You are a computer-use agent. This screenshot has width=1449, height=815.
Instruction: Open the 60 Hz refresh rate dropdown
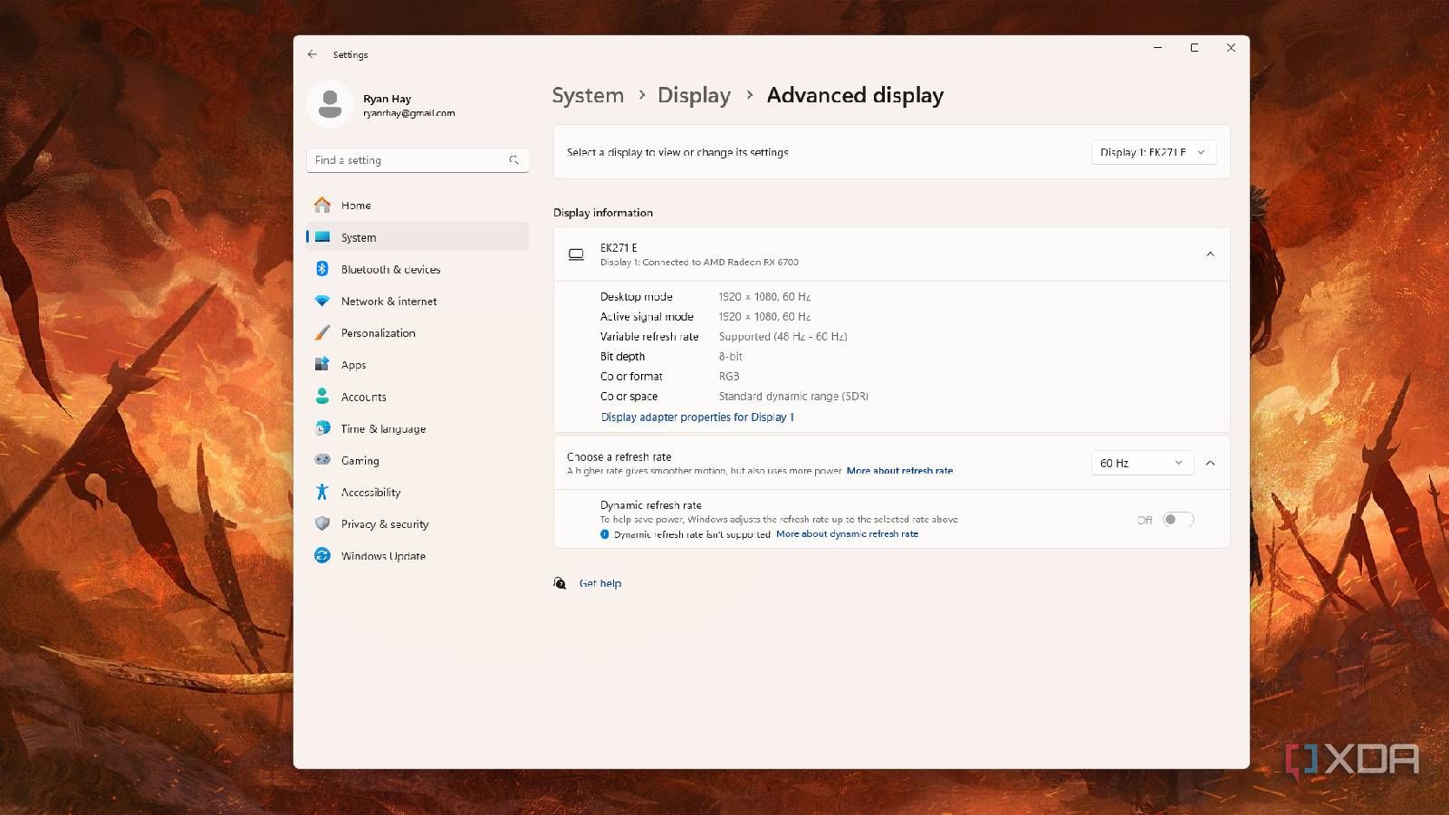[x=1141, y=463]
